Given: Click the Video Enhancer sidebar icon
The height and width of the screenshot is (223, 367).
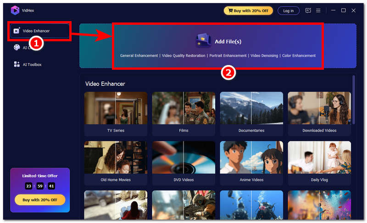Looking at the screenshot, I should (17, 31).
